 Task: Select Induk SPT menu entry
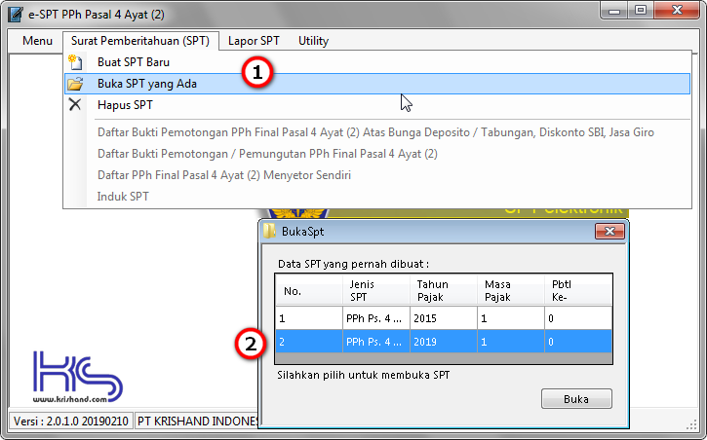pyautogui.click(x=377, y=197)
